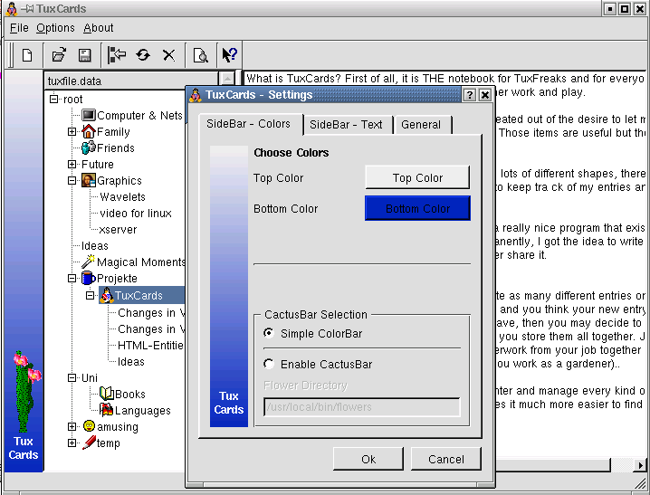Expand the temp tree node
The image size is (650, 495).
[x=72, y=443]
